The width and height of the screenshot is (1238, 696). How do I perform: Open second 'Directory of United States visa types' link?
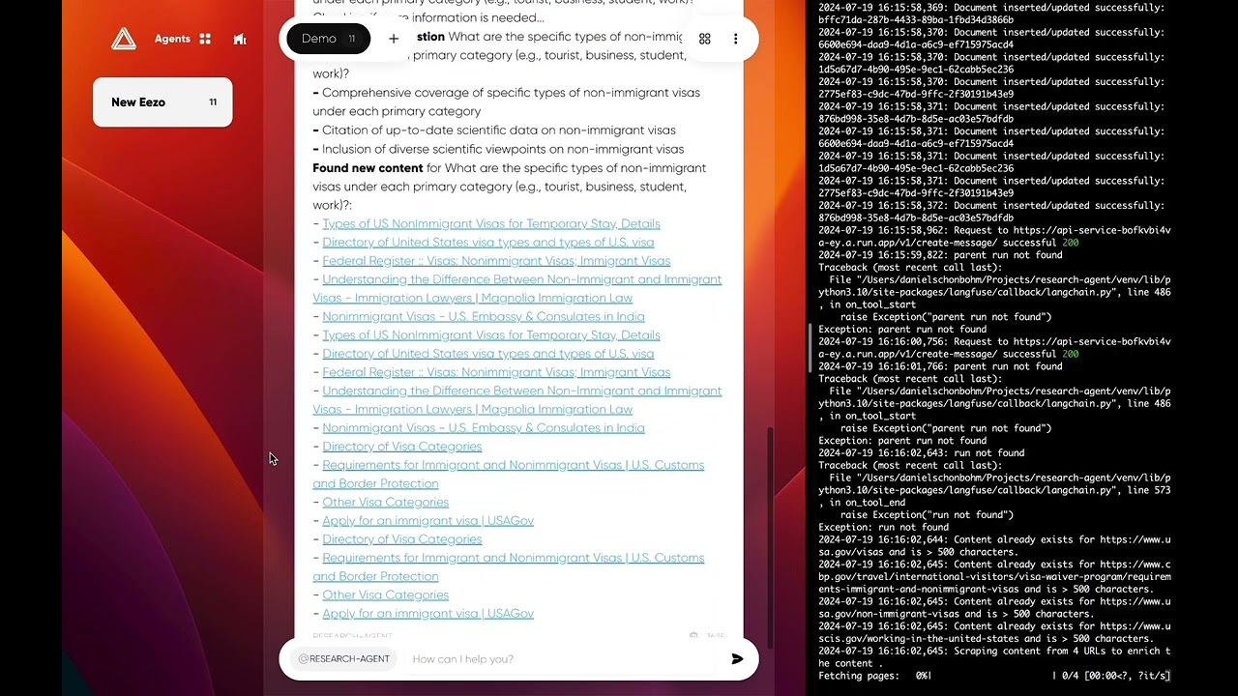pyautogui.click(x=488, y=354)
